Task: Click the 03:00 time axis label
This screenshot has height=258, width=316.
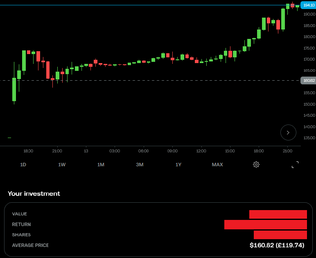Action: click(x=115, y=151)
